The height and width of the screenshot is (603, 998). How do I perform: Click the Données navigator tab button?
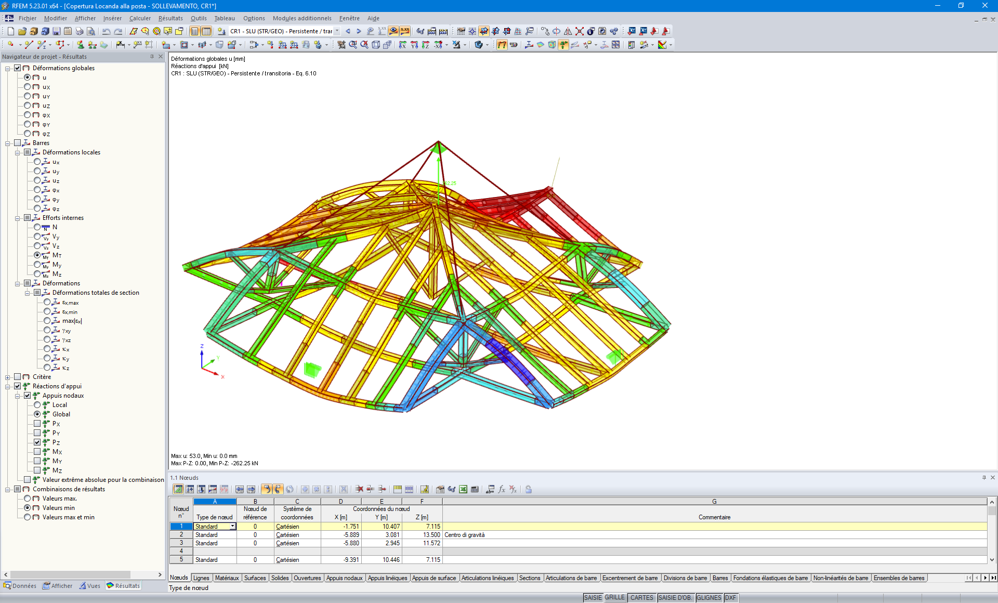(x=20, y=586)
